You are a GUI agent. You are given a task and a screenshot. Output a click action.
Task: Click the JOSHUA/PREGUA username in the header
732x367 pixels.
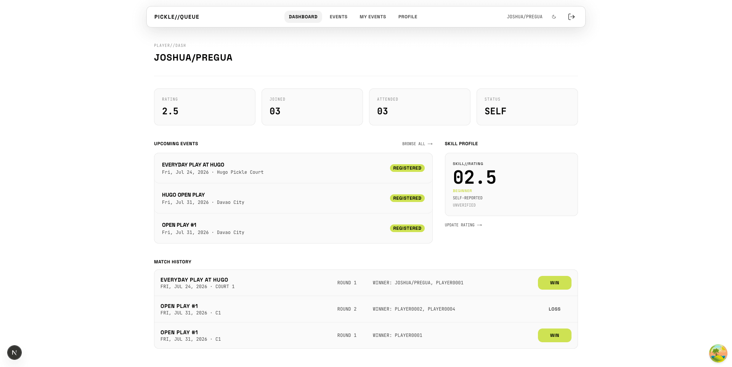click(x=525, y=17)
